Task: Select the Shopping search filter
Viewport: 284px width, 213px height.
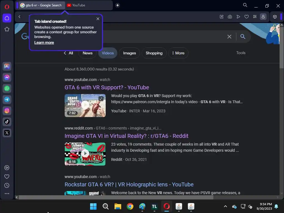Action: (x=154, y=53)
